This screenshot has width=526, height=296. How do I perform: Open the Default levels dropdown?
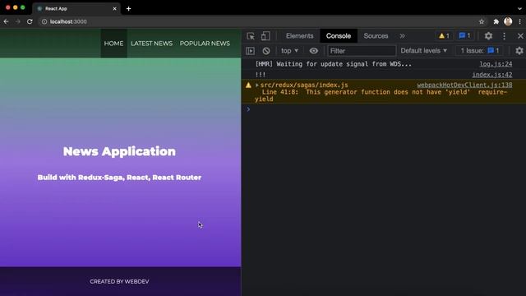coord(424,51)
